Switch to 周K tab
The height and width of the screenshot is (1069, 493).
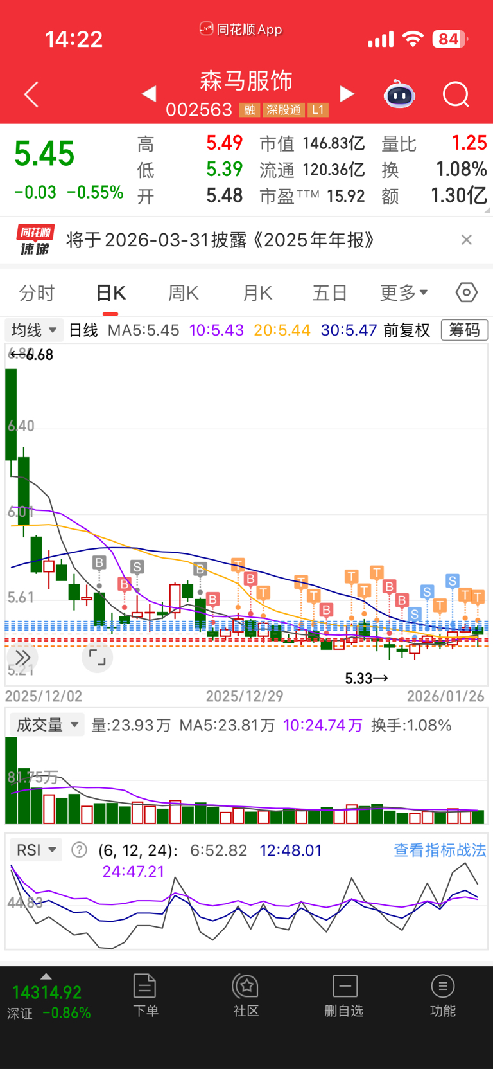coord(184,293)
